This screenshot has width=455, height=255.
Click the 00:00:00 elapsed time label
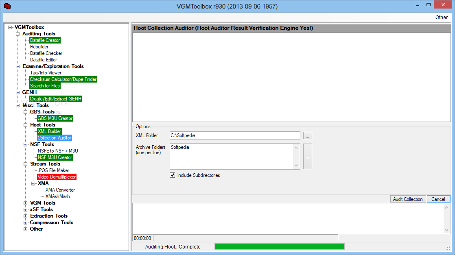click(x=142, y=238)
